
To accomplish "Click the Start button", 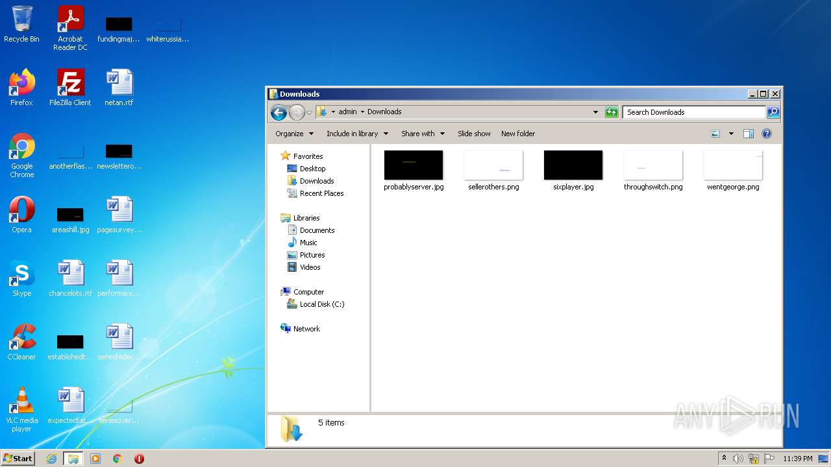I will pos(18,459).
